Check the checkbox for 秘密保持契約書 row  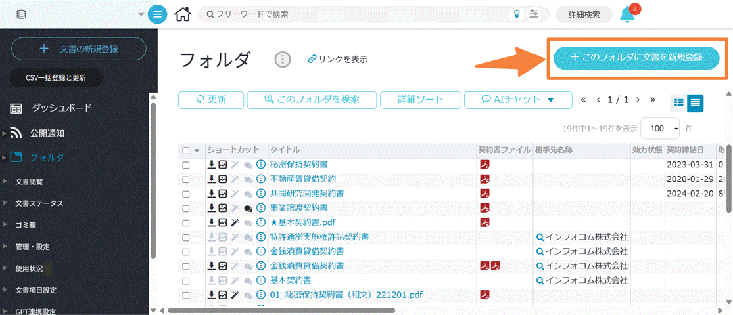[186, 165]
